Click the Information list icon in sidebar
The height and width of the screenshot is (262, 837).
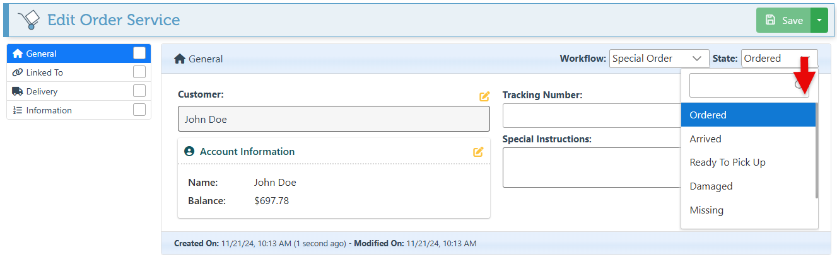tap(18, 110)
